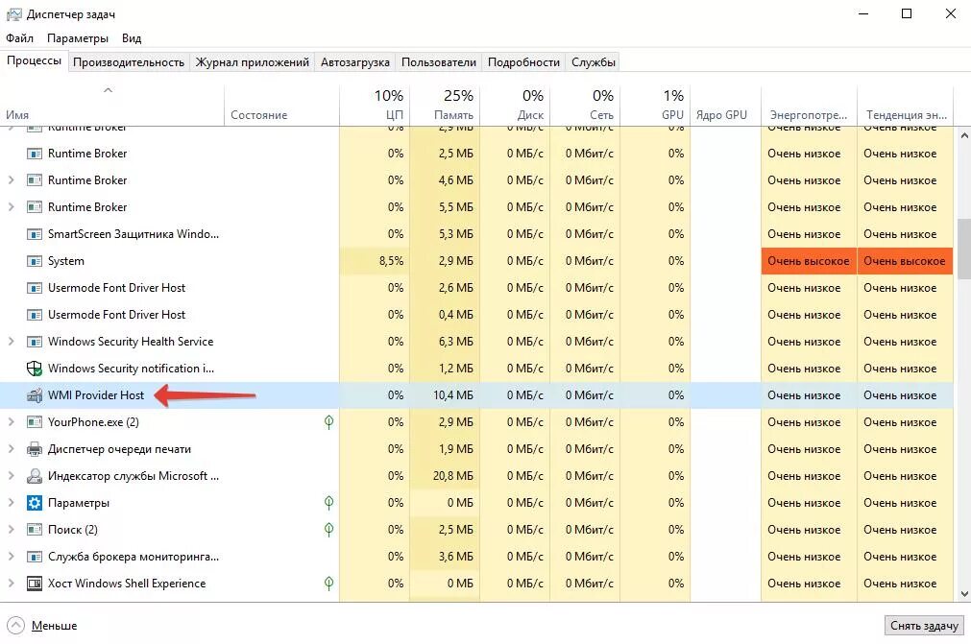Image resolution: width=971 pixels, height=644 pixels.
Task: Sort by the Сеть column header
Action: [585, 106]
